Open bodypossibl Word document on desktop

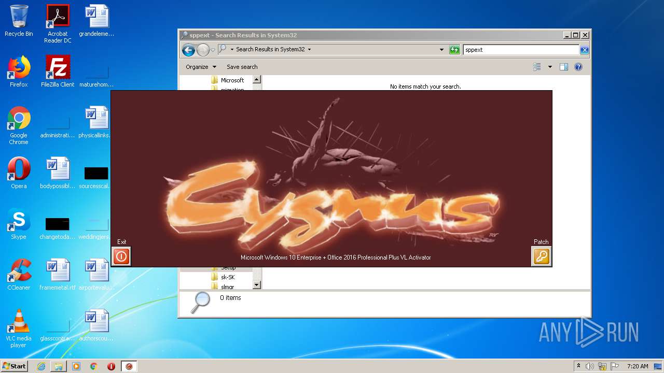[x=58, y=173]
